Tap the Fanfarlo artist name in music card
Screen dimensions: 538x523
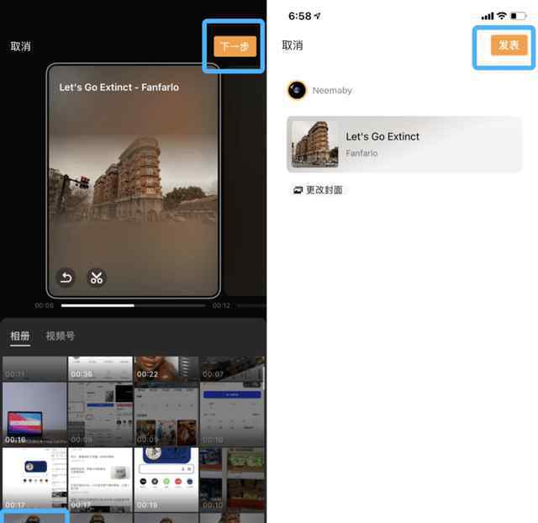[x=361, y=153]
